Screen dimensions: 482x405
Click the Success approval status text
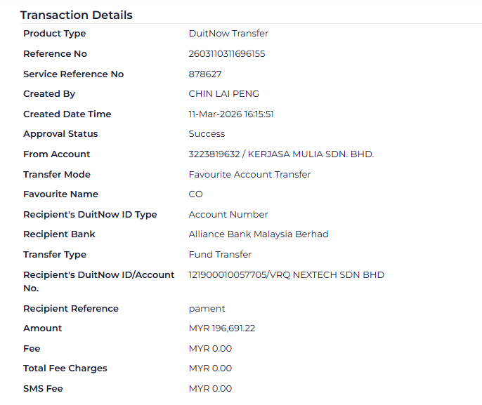[207, 134]
